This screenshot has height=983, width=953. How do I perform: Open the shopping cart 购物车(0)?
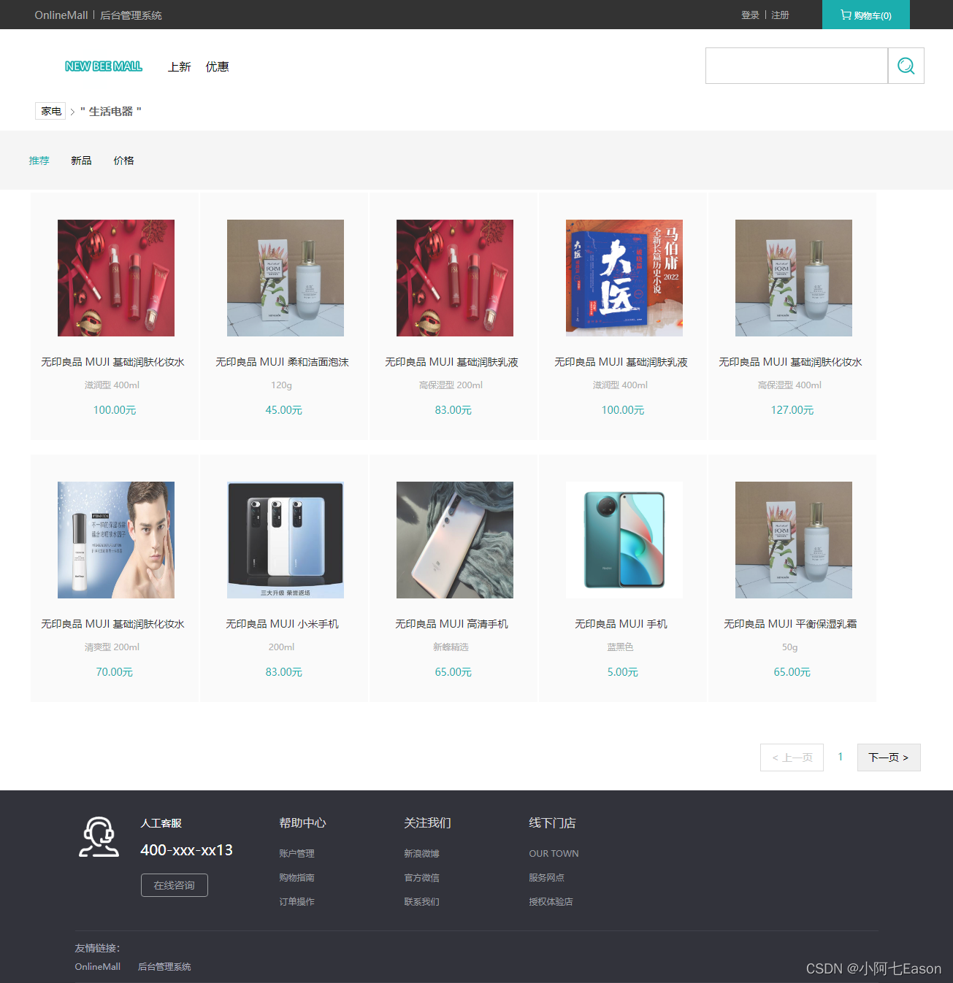[866, 15]
